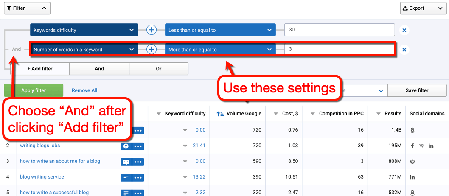The width and height of the screenshot is (449, 196).
Task: Click the Social domains column header
Action: coord(427,114)
